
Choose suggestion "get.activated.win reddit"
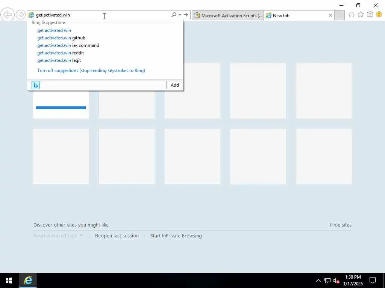click(x=61, y=53)
